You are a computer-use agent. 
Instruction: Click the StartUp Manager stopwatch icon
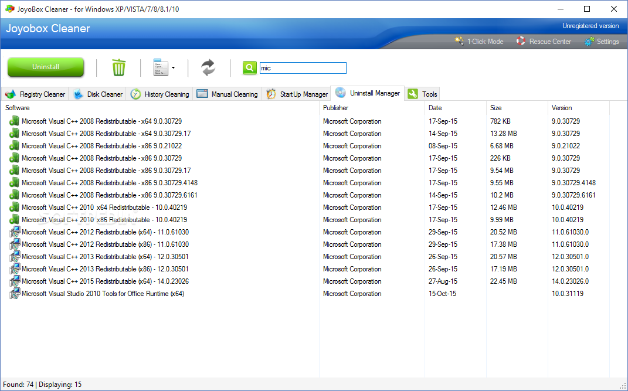tap(271, 94)
